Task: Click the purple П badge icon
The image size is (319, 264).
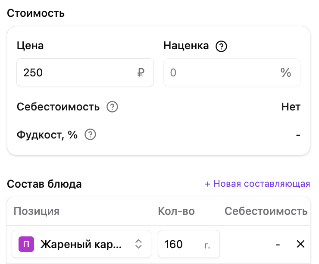Action: coord(26,244)
